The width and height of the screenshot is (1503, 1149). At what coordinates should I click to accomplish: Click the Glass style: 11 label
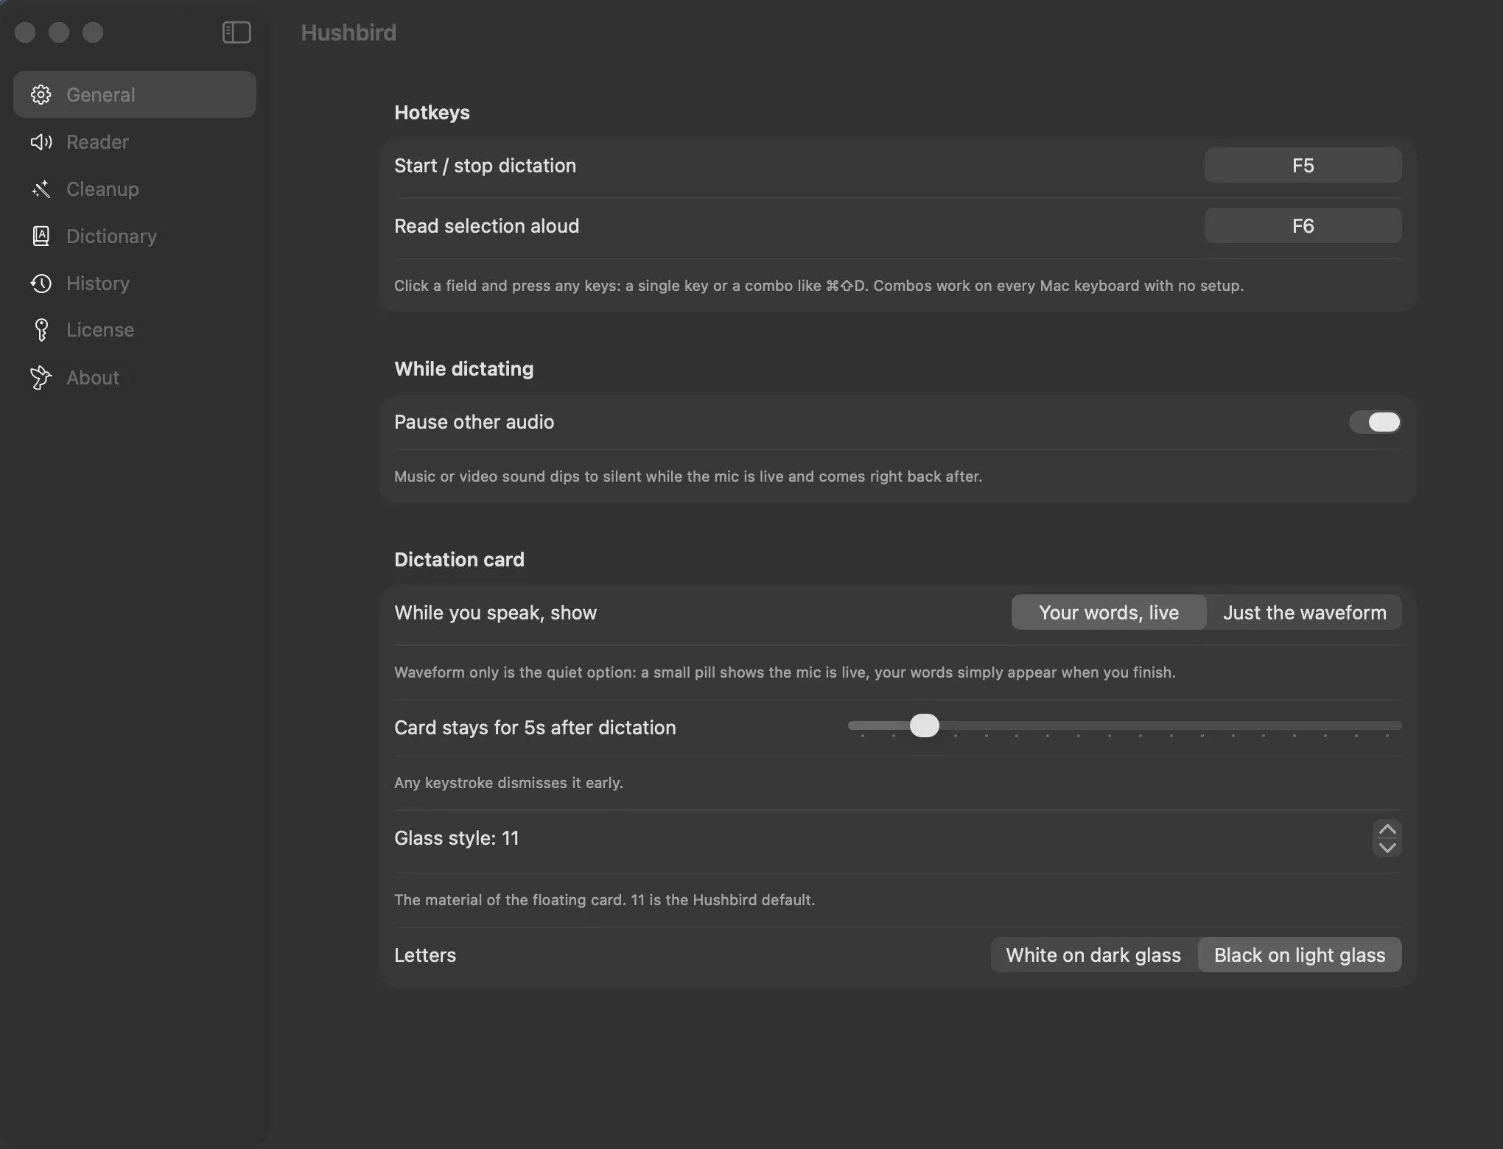click(x=457, y=838)
